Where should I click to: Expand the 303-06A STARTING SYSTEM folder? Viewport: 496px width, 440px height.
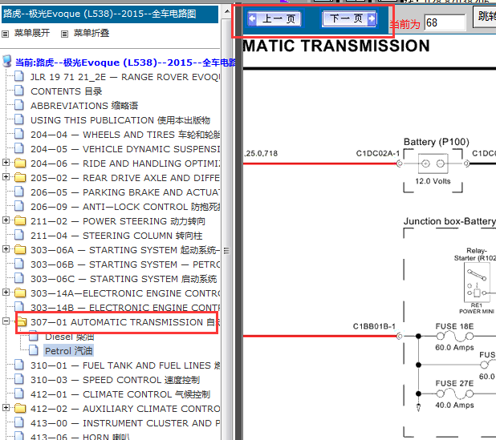pos(6,249)
